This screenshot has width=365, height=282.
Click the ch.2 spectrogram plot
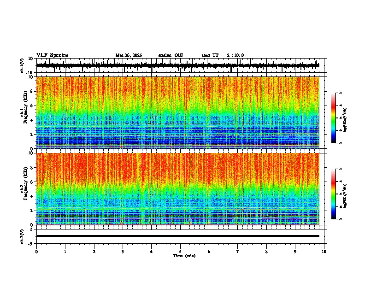pos(177,189)
